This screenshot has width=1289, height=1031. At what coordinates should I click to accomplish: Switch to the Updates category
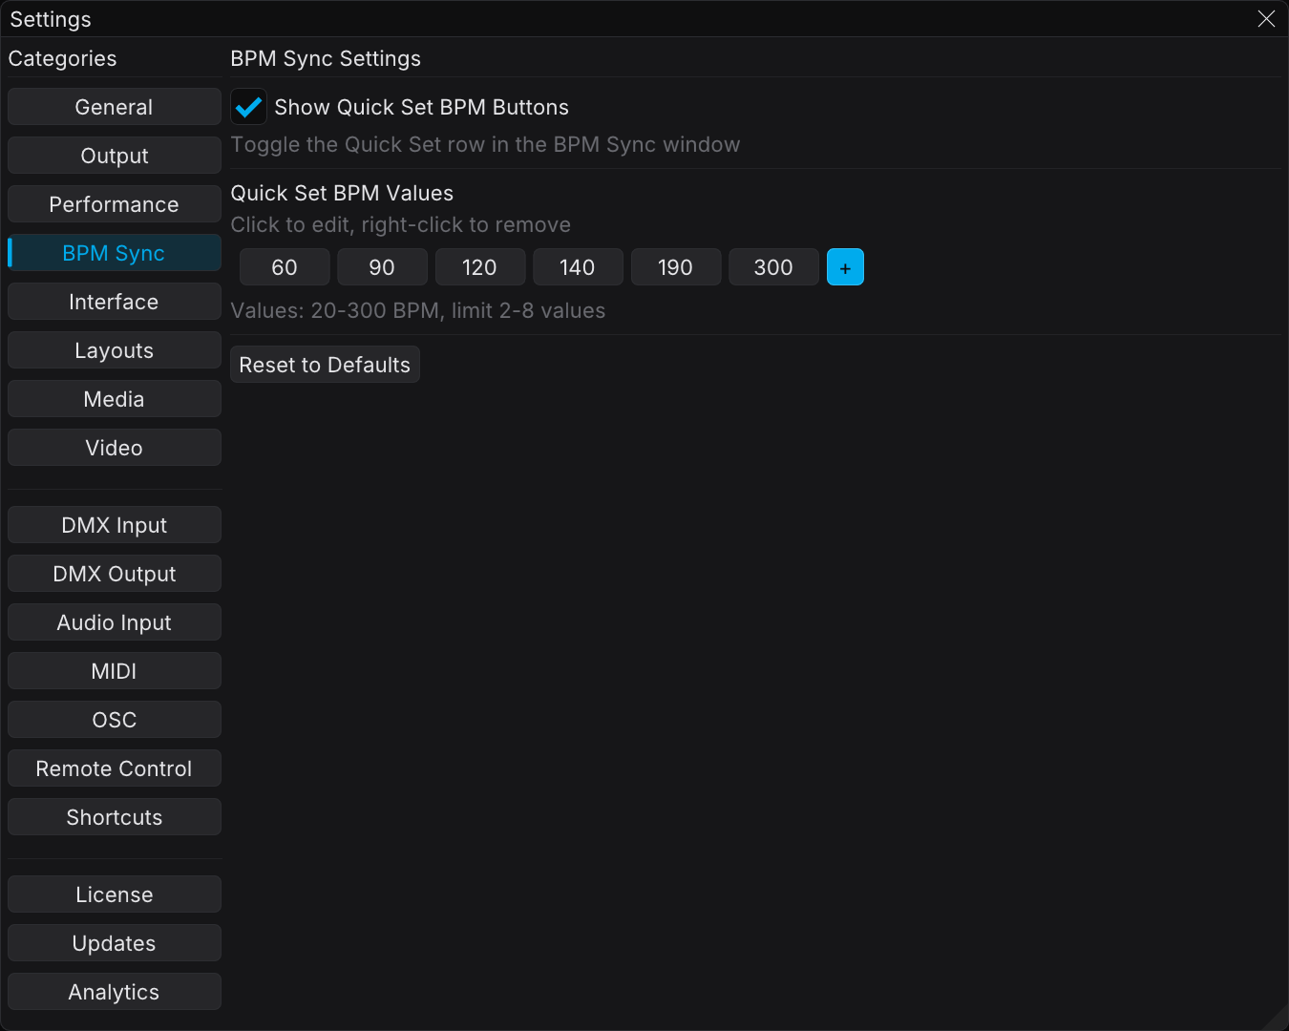115,943
